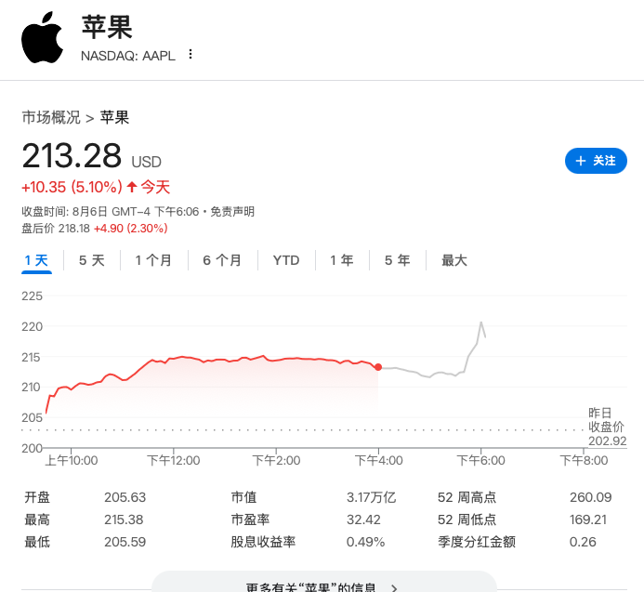Viewport: 644px width, 592px height.
Task: Open the 6 个月 chart range
Action: pyautogui.click(x=222, y=260)
